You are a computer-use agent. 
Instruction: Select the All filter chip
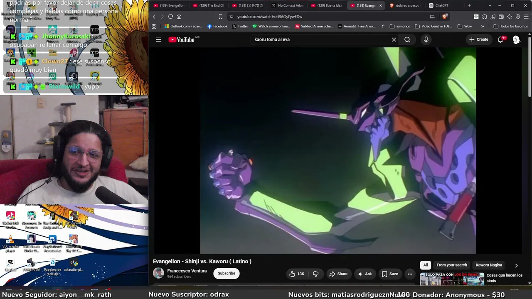426,265
